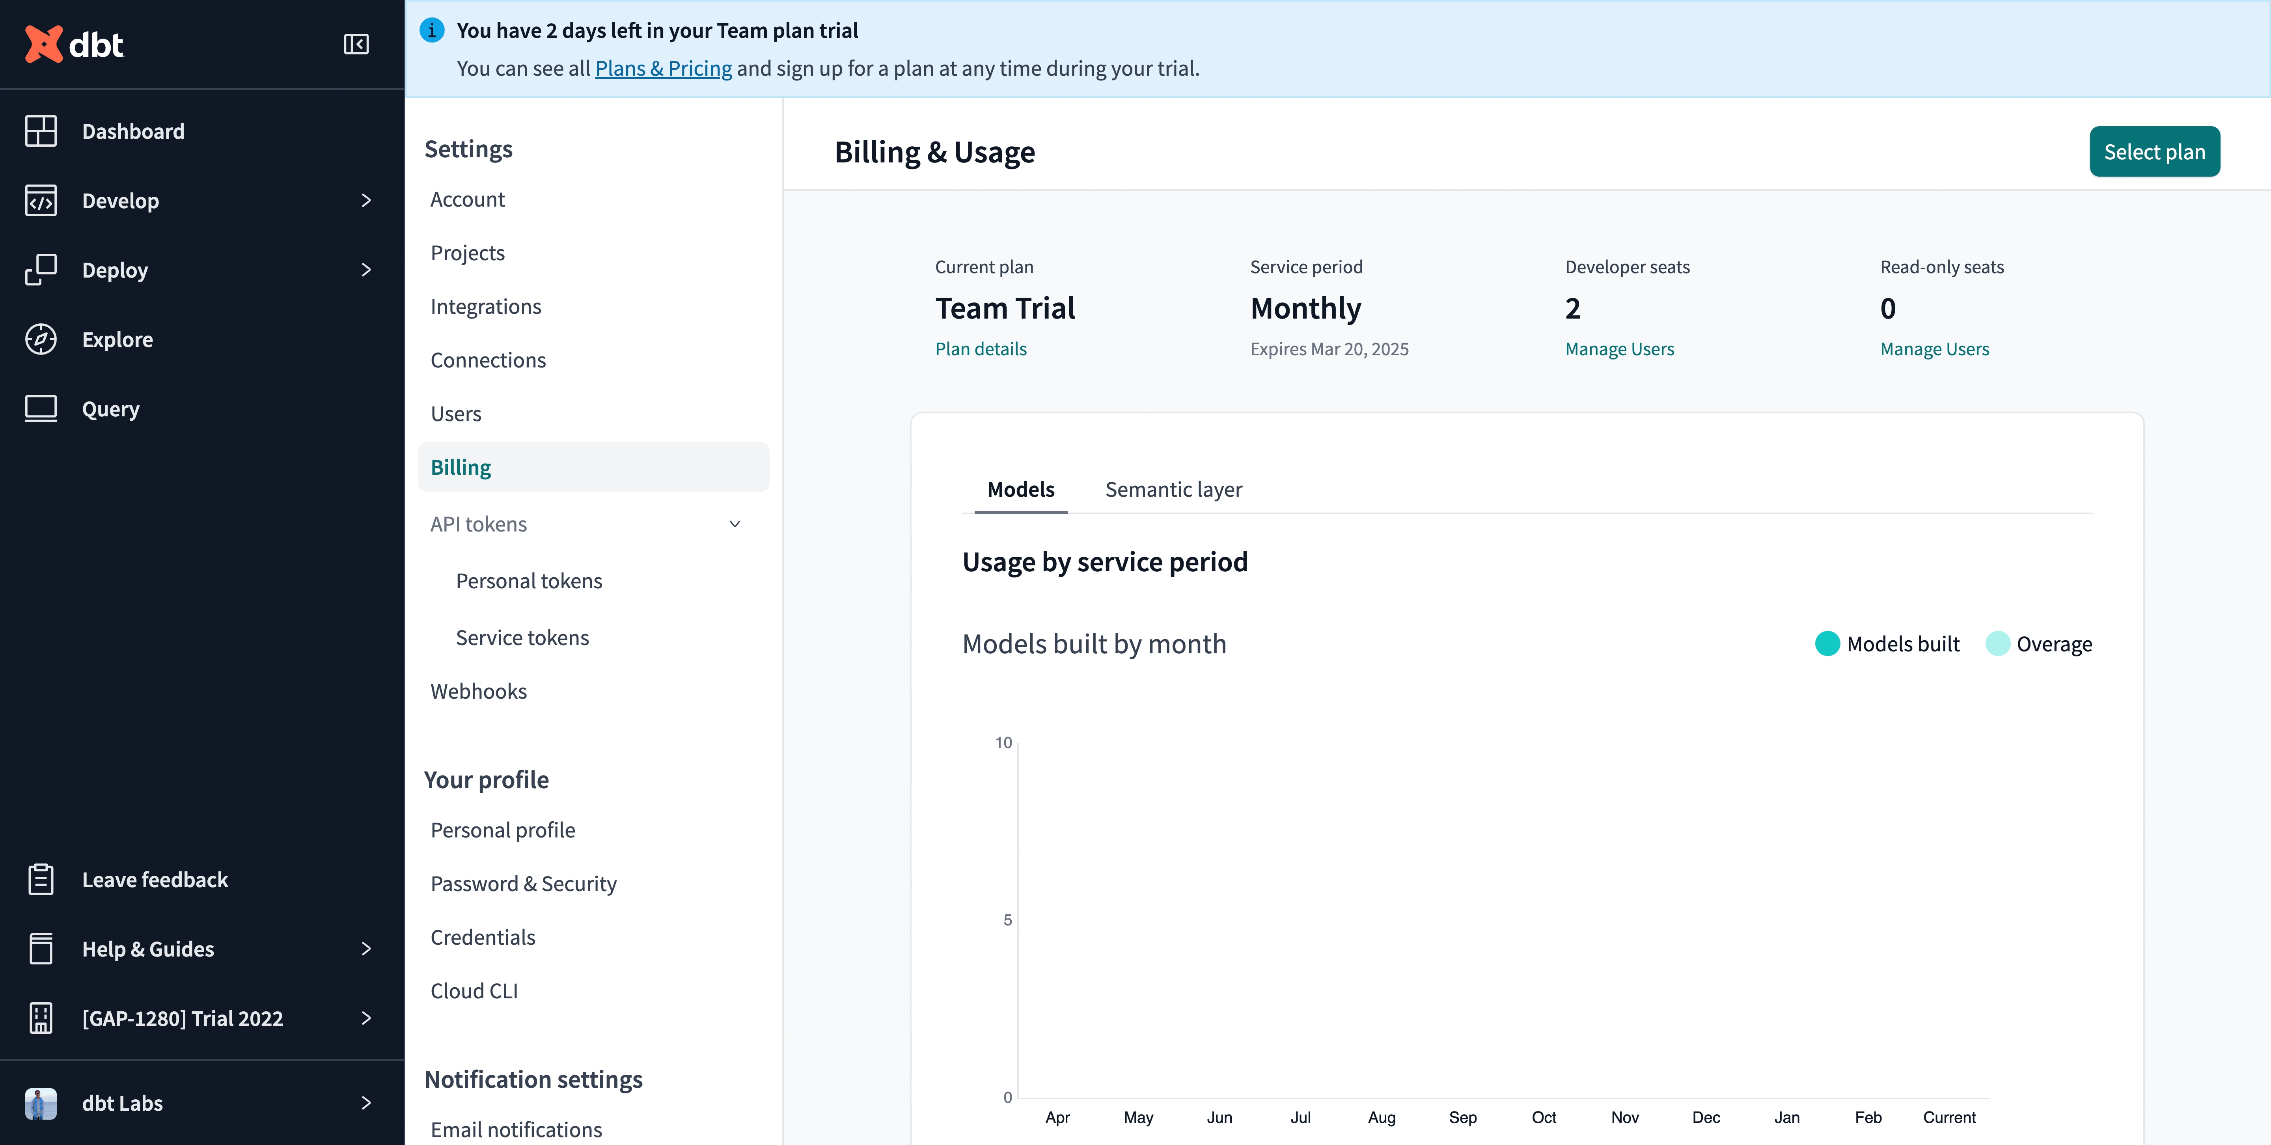The width and height of the screenshot is (2271, 1145).
Task: Open Service tokens settings
Action: pyautogui.click(x=522, y=637)
